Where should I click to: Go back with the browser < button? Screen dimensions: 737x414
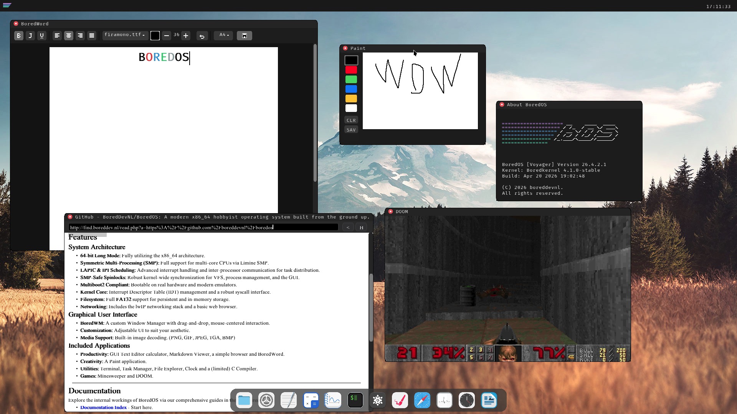click(348, 227)
